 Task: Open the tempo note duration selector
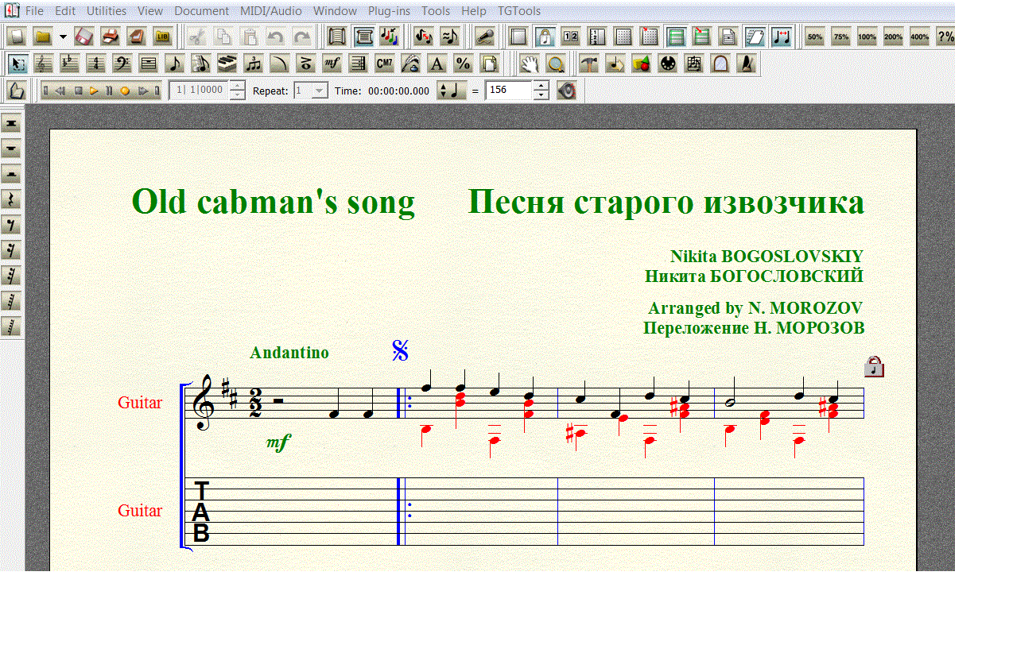pos(452,91)
